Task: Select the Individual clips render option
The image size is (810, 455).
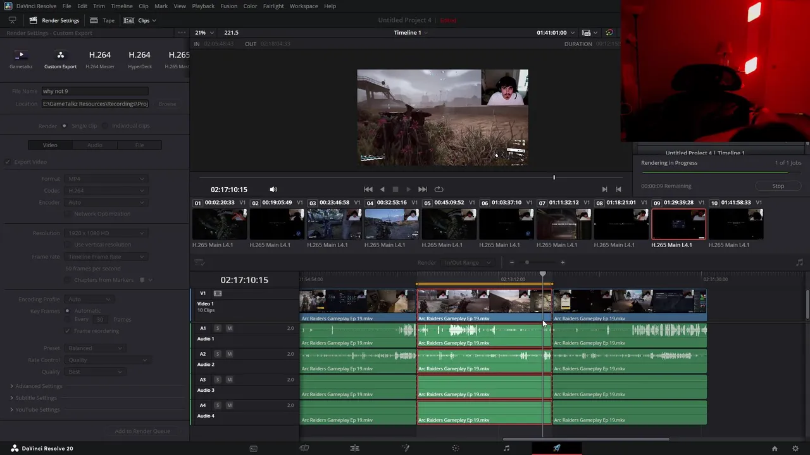Action: tap(105, 126)
